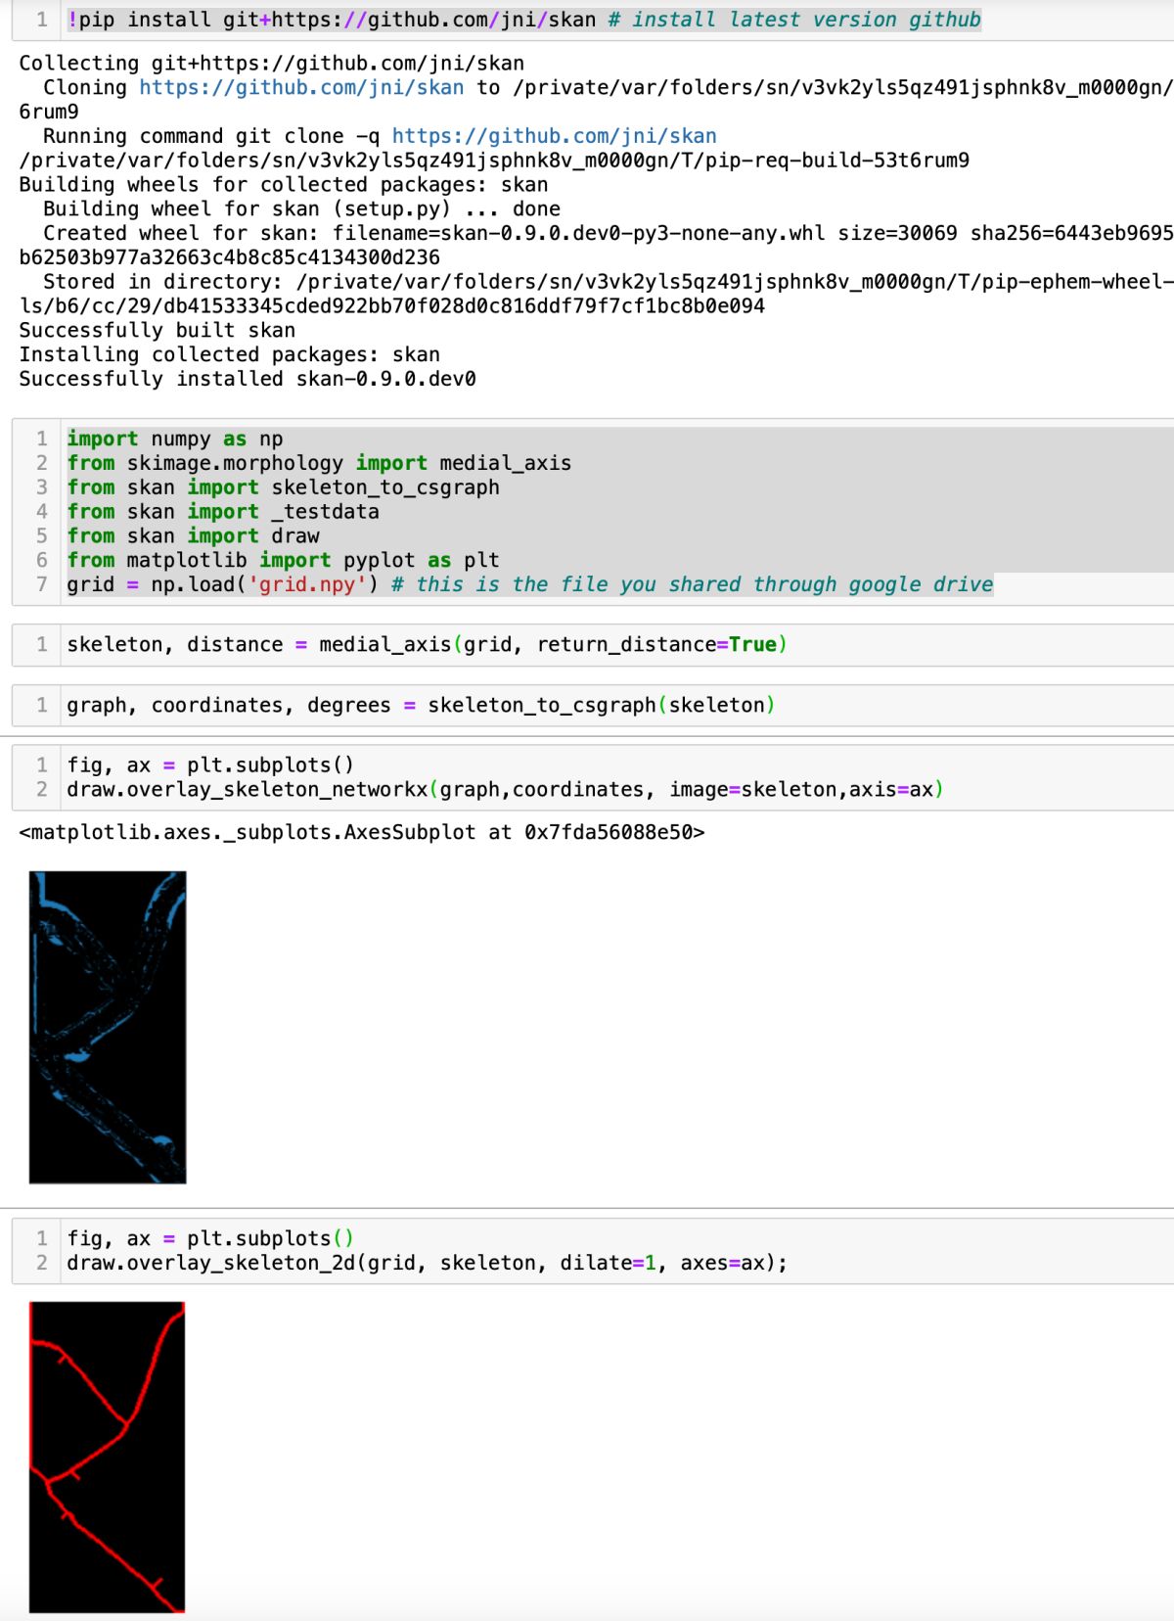1174x1621 pixels.
Task: Click the first 'fig, ax = plt.subplots()' line
Action: pos(210,764)
